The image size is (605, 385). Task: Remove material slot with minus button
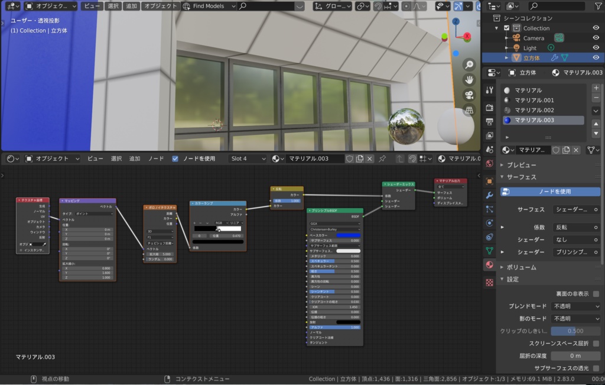596,98
